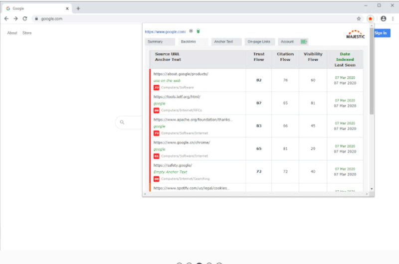Image resolution: width=399 pixels, height=264 pixels.
Task: Click the Google search magnifier icon
Action: (x=122, y=122)
